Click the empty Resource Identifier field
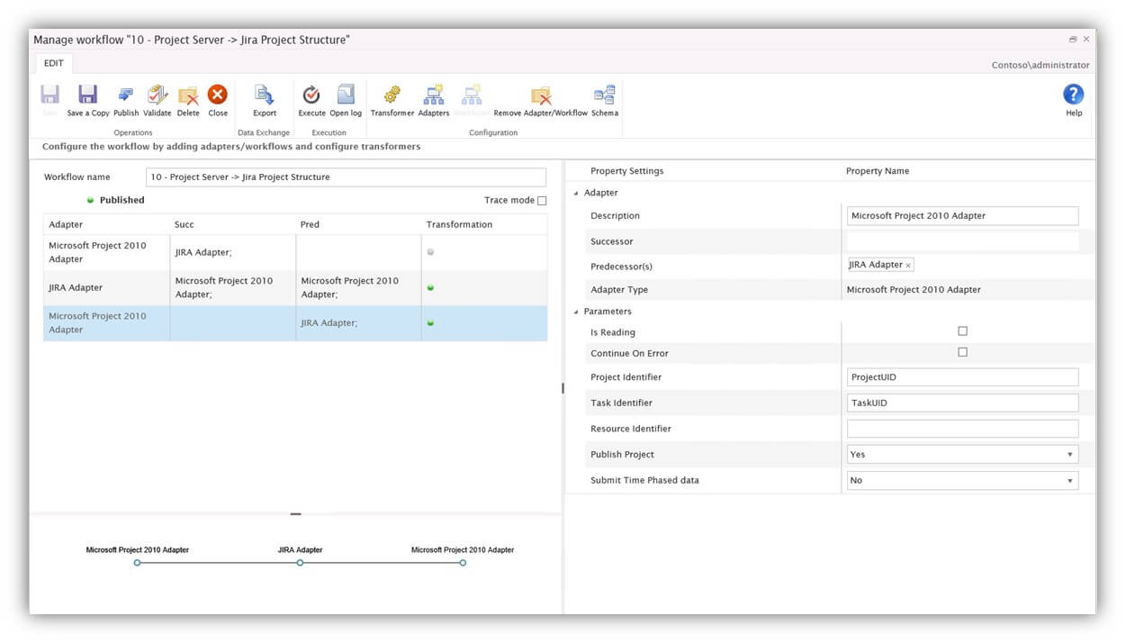Screen dimensions: 1126x643 pos(962,429)
